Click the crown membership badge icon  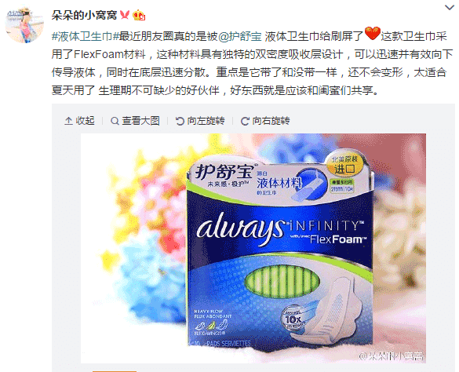coord(139,15)
